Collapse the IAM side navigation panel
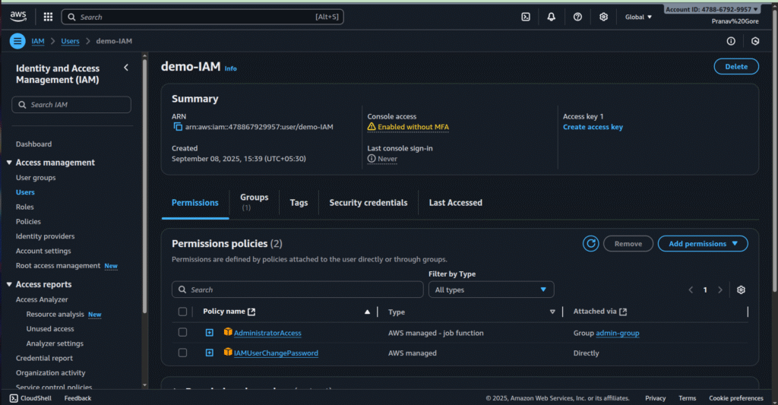This screenshot has height=405, width=778. (x=126, y=68)
